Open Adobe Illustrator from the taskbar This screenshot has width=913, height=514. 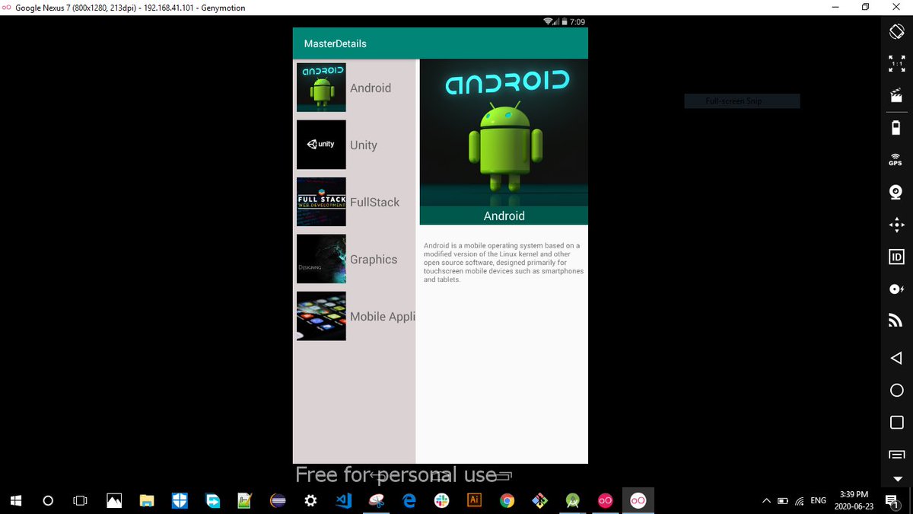(474, 500)
